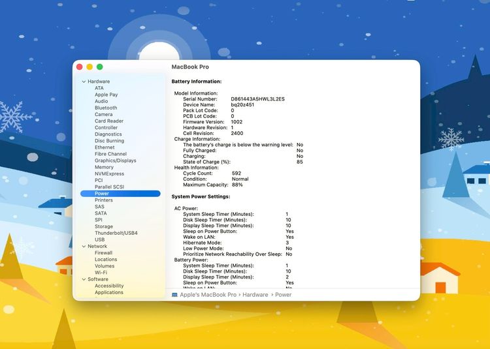Screen dimensions: 490x349
Task: Select the Camera hardware entry
Action: click(103, 115)
